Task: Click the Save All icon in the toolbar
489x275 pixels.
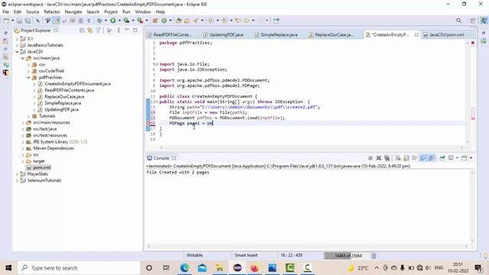Action: click(28, 21)
